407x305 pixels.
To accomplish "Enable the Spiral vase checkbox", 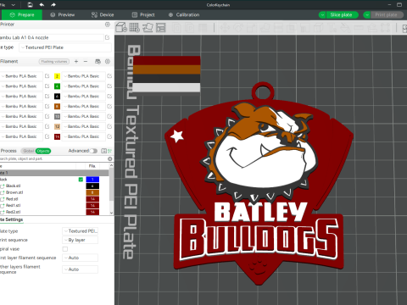I will pyautogui.click(x=65, y=249).
